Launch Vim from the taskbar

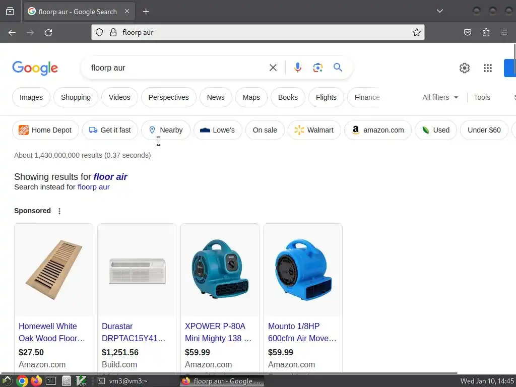click(x=81, y=381)
